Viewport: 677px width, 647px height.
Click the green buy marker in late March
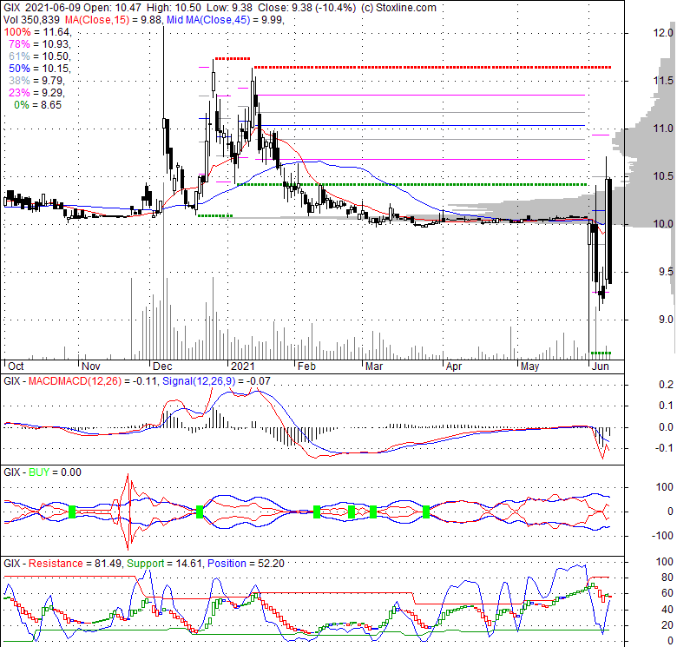point(426,512)
